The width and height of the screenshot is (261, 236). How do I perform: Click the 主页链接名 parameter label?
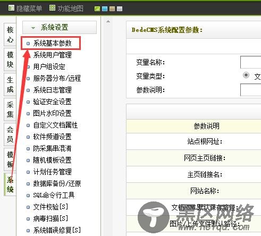coord(205,174)
